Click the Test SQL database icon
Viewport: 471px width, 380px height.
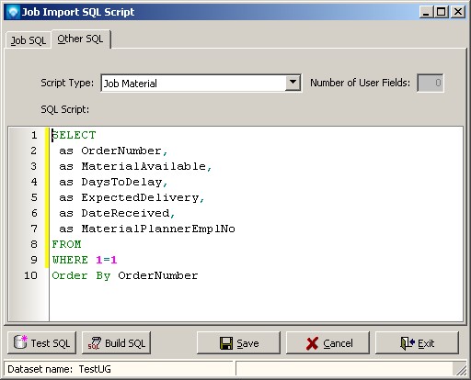click(x=20, y=342)
